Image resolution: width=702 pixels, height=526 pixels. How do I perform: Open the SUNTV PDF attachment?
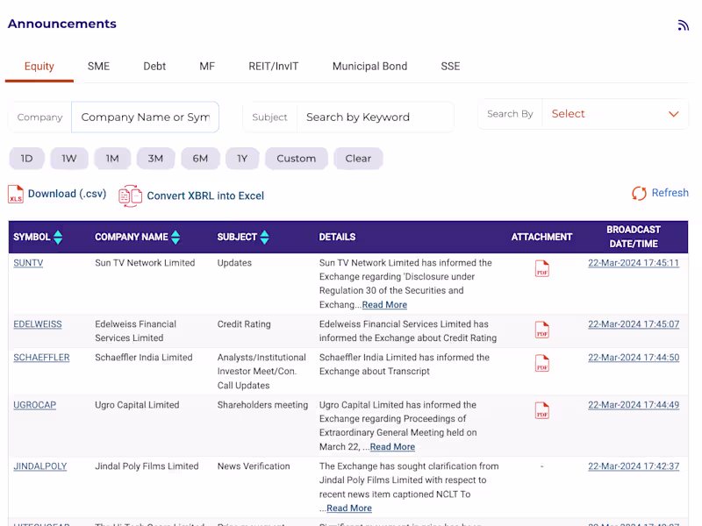coord(542,269)
